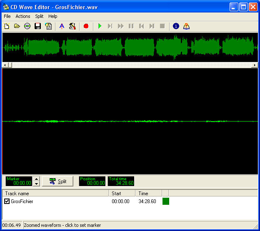The image size is (260, 231).
Task: Click the red Record button
Action: click(x=86, y=26)
